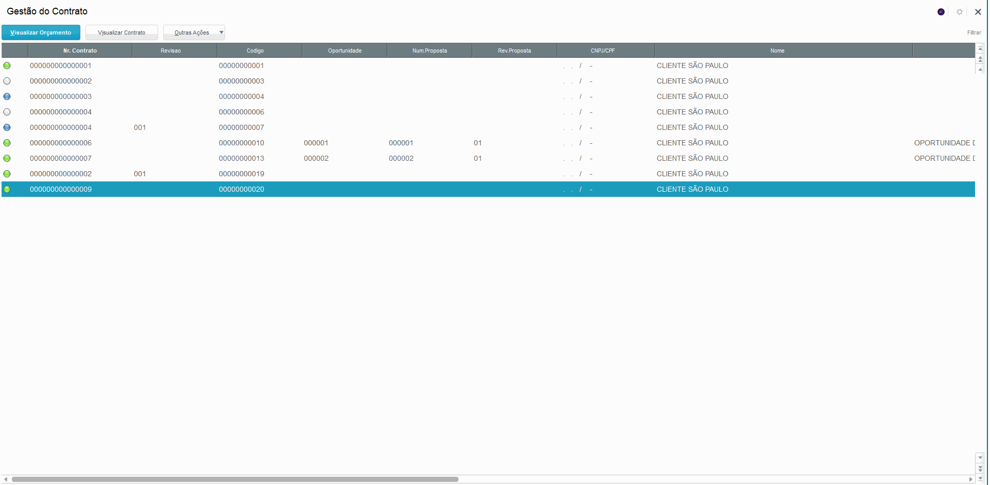Click blue status icon of codigo 00000000004 row
Viewport: 990px width, 485px height.
coord(7,96)
